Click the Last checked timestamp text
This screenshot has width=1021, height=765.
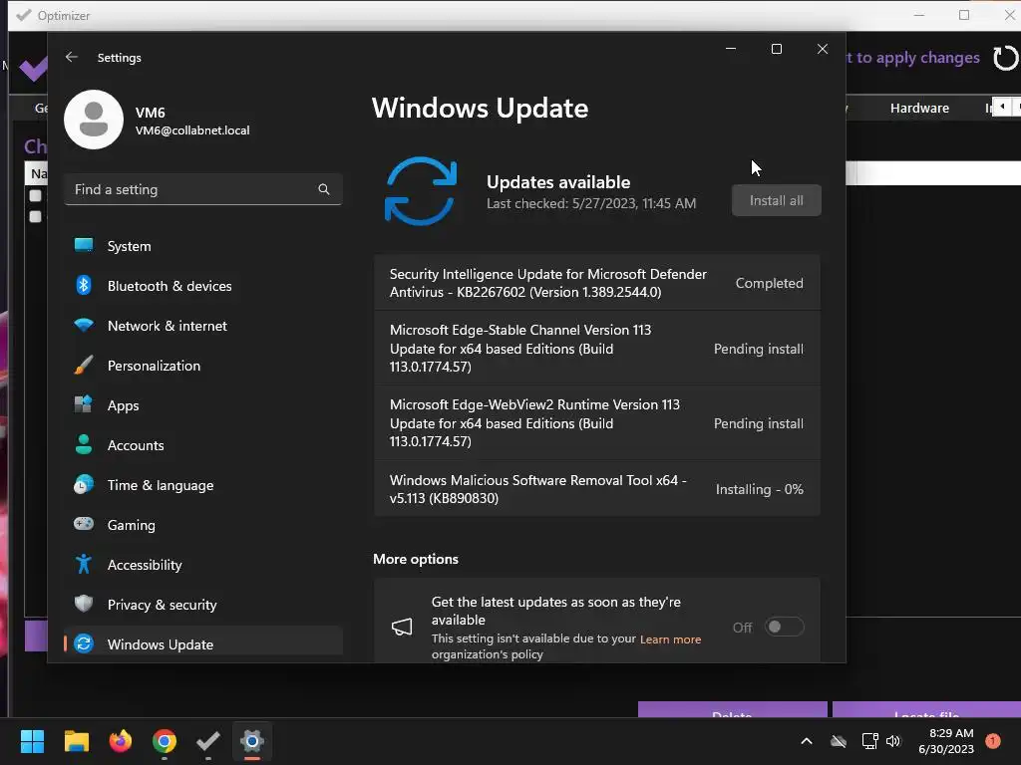591,203
